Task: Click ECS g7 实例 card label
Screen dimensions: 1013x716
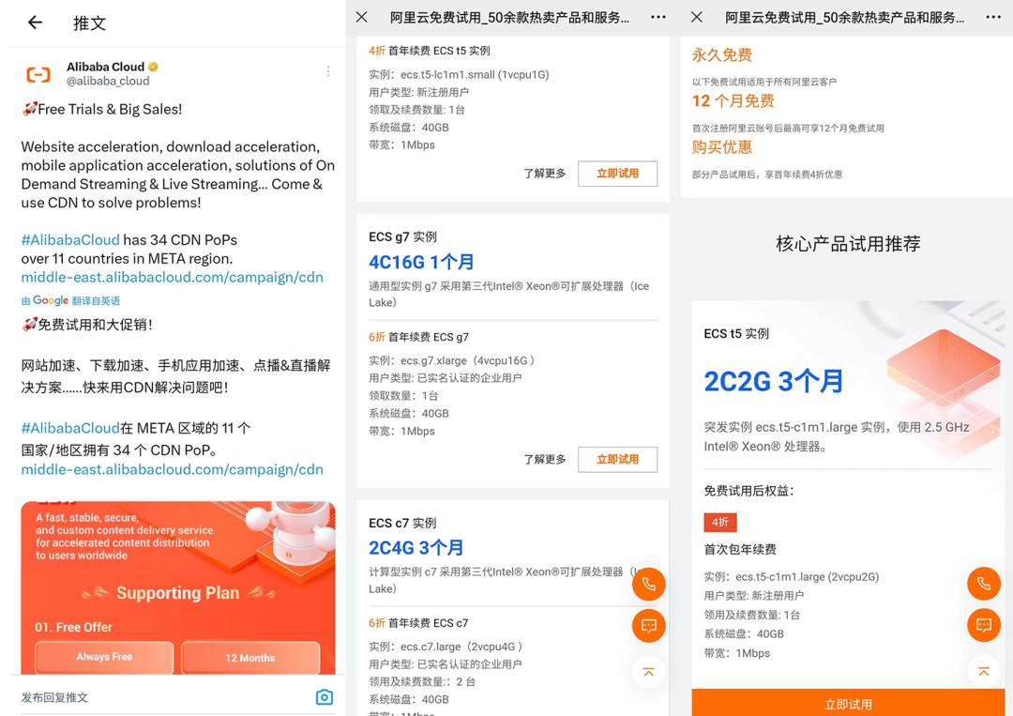Action: point(402,236)
